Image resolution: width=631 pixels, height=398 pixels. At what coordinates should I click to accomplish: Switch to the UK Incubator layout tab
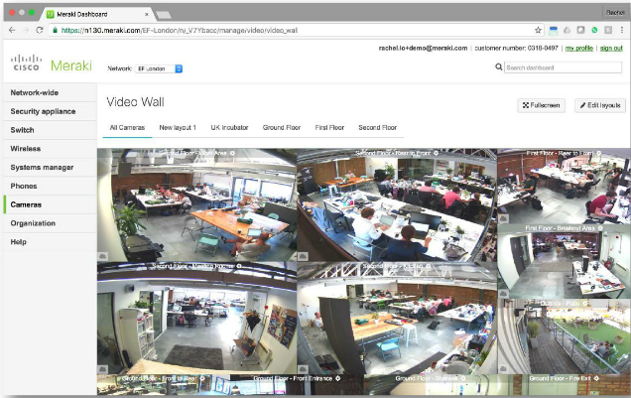(229, 128)
